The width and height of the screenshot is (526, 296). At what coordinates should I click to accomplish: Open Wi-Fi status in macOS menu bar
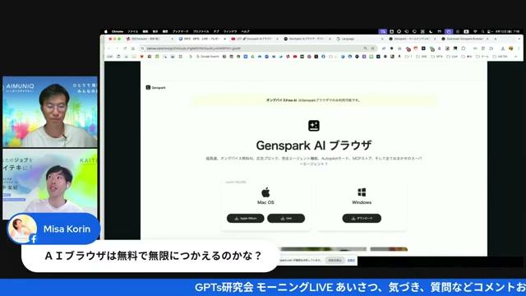coord(475,31)
